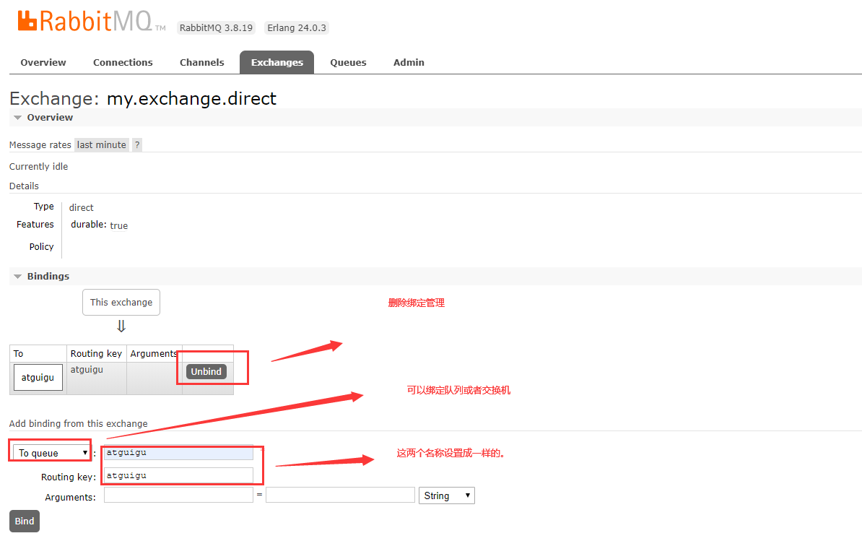Viewport: 862px width, 541px height.
Task: Click the Arguments column header
Action: pos(154,353)
